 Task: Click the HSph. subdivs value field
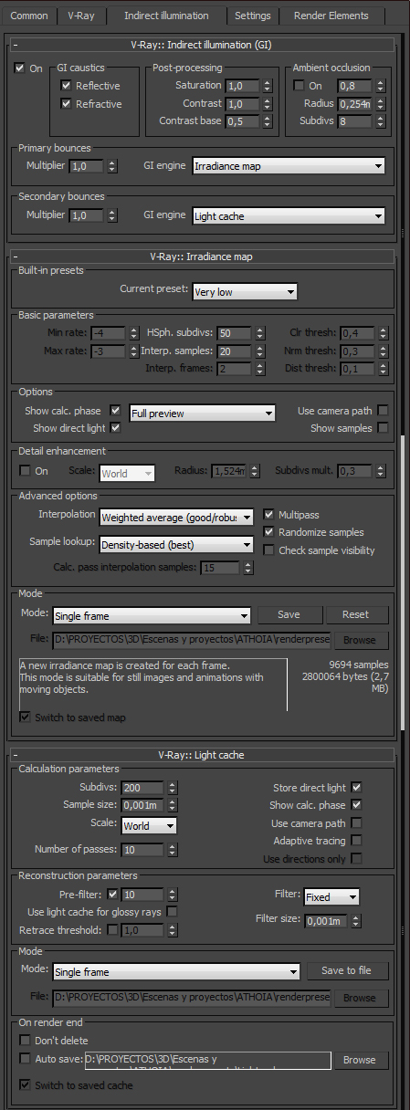(233, 333)
